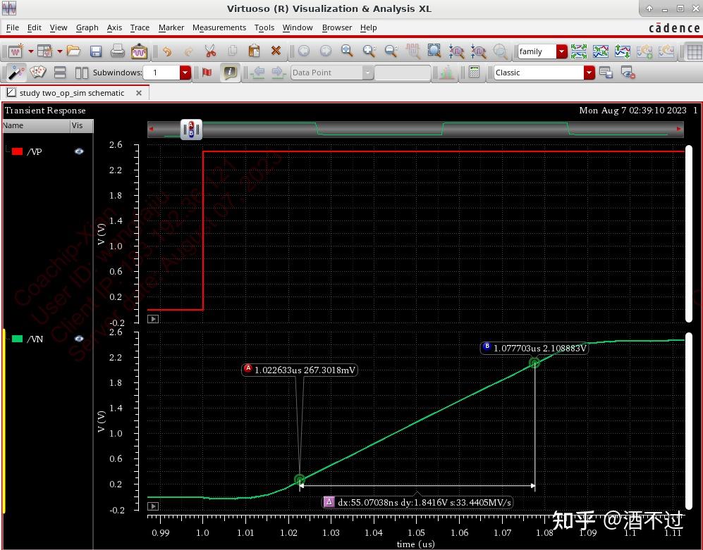Click the card layout icon
The width and height of the screenshot is (703, 550).
point(37,72)
